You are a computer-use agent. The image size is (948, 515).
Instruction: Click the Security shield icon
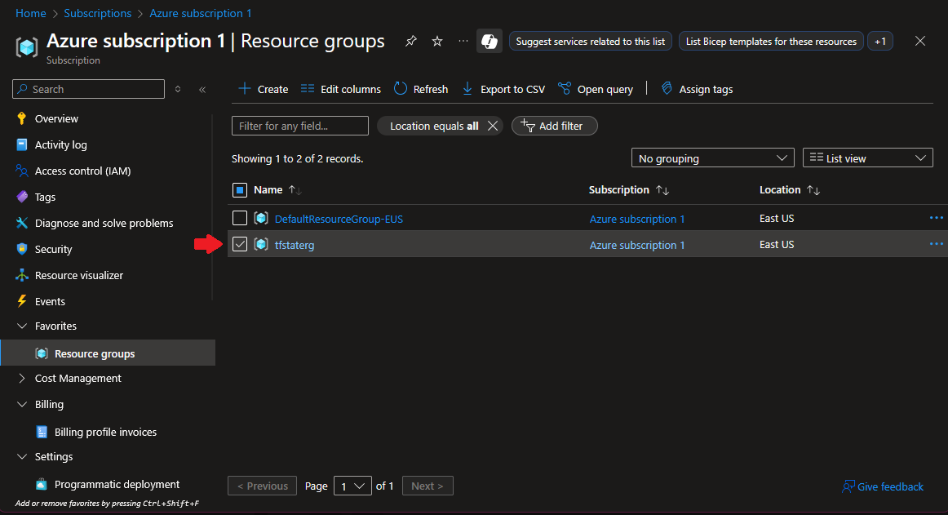(x=22, y=249)
